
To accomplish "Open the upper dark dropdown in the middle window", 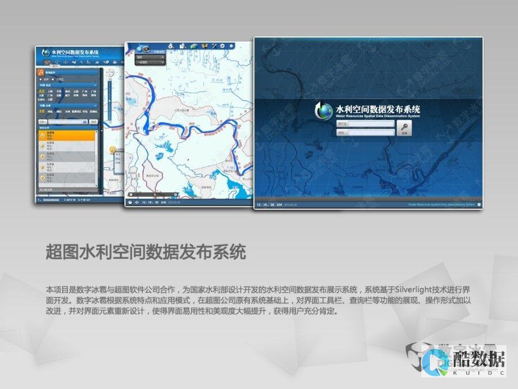I will click(150, 57).
